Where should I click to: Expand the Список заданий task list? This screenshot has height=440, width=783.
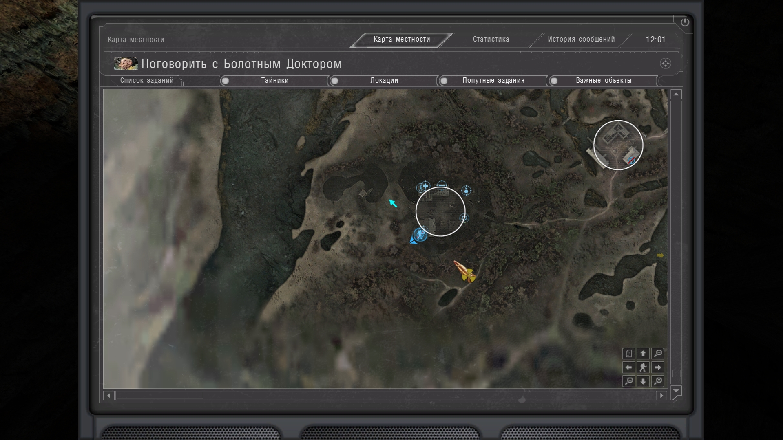(147, 81)
